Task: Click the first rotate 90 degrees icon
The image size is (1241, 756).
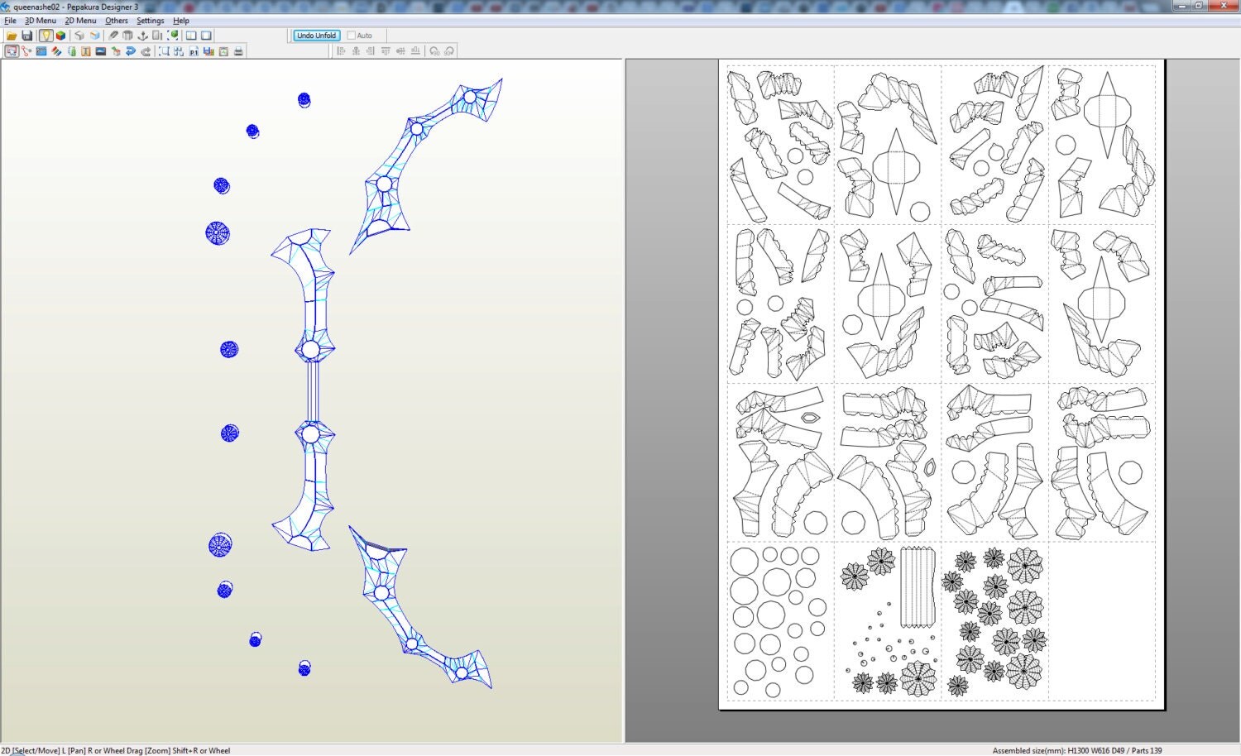Action: (434, 51)
